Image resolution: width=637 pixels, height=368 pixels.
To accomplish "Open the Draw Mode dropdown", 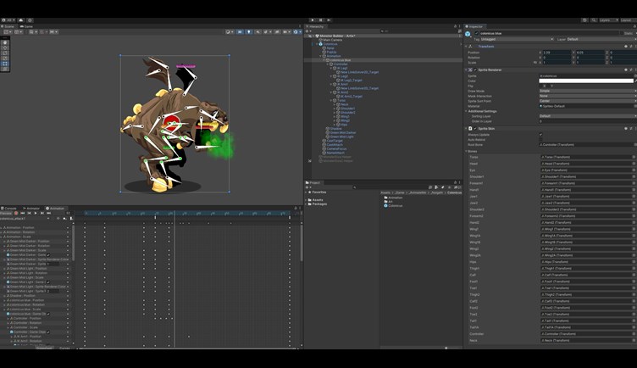I will point(588,91).
